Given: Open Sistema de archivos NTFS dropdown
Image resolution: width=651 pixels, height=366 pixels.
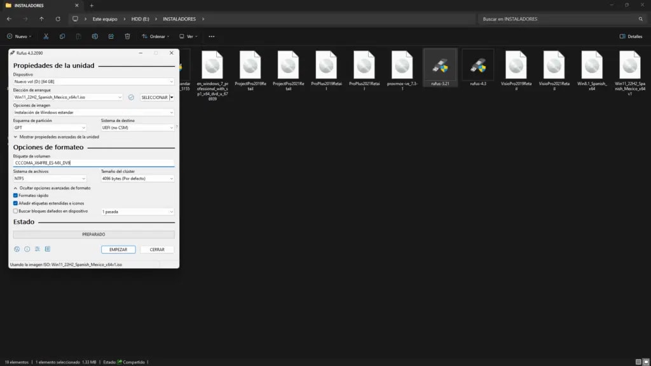Looking at the screenshot, I should [x=50, y=179].
